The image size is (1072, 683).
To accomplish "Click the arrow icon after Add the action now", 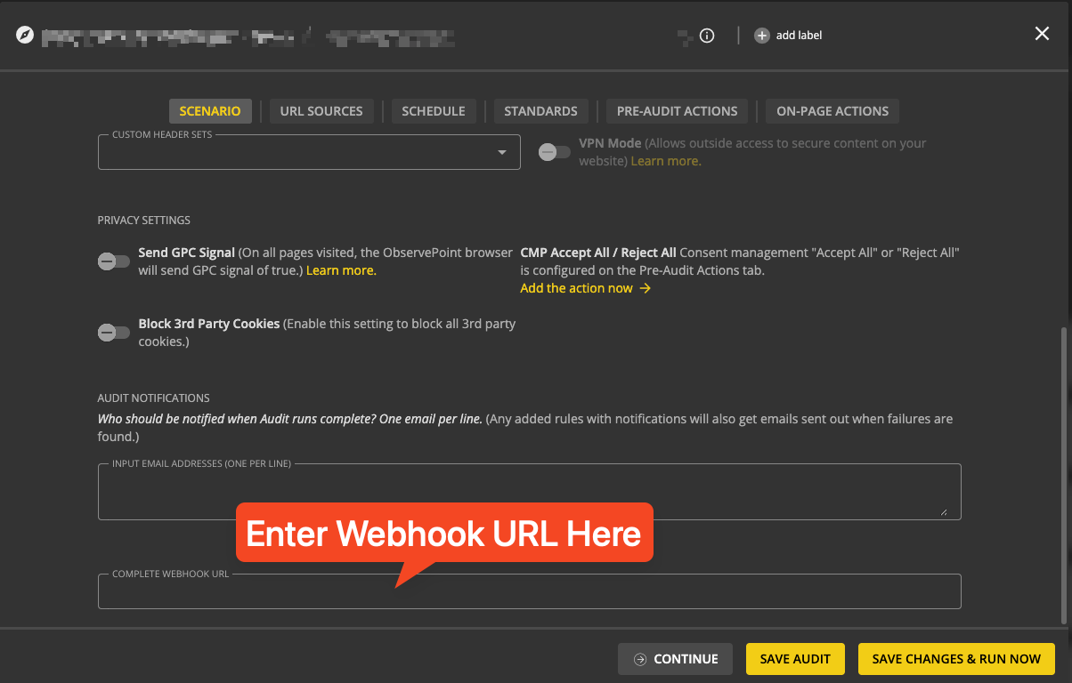I will 647,288.
